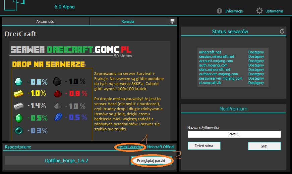
Task: Click the gunpowder drop icon
Action: coord(58,106)
